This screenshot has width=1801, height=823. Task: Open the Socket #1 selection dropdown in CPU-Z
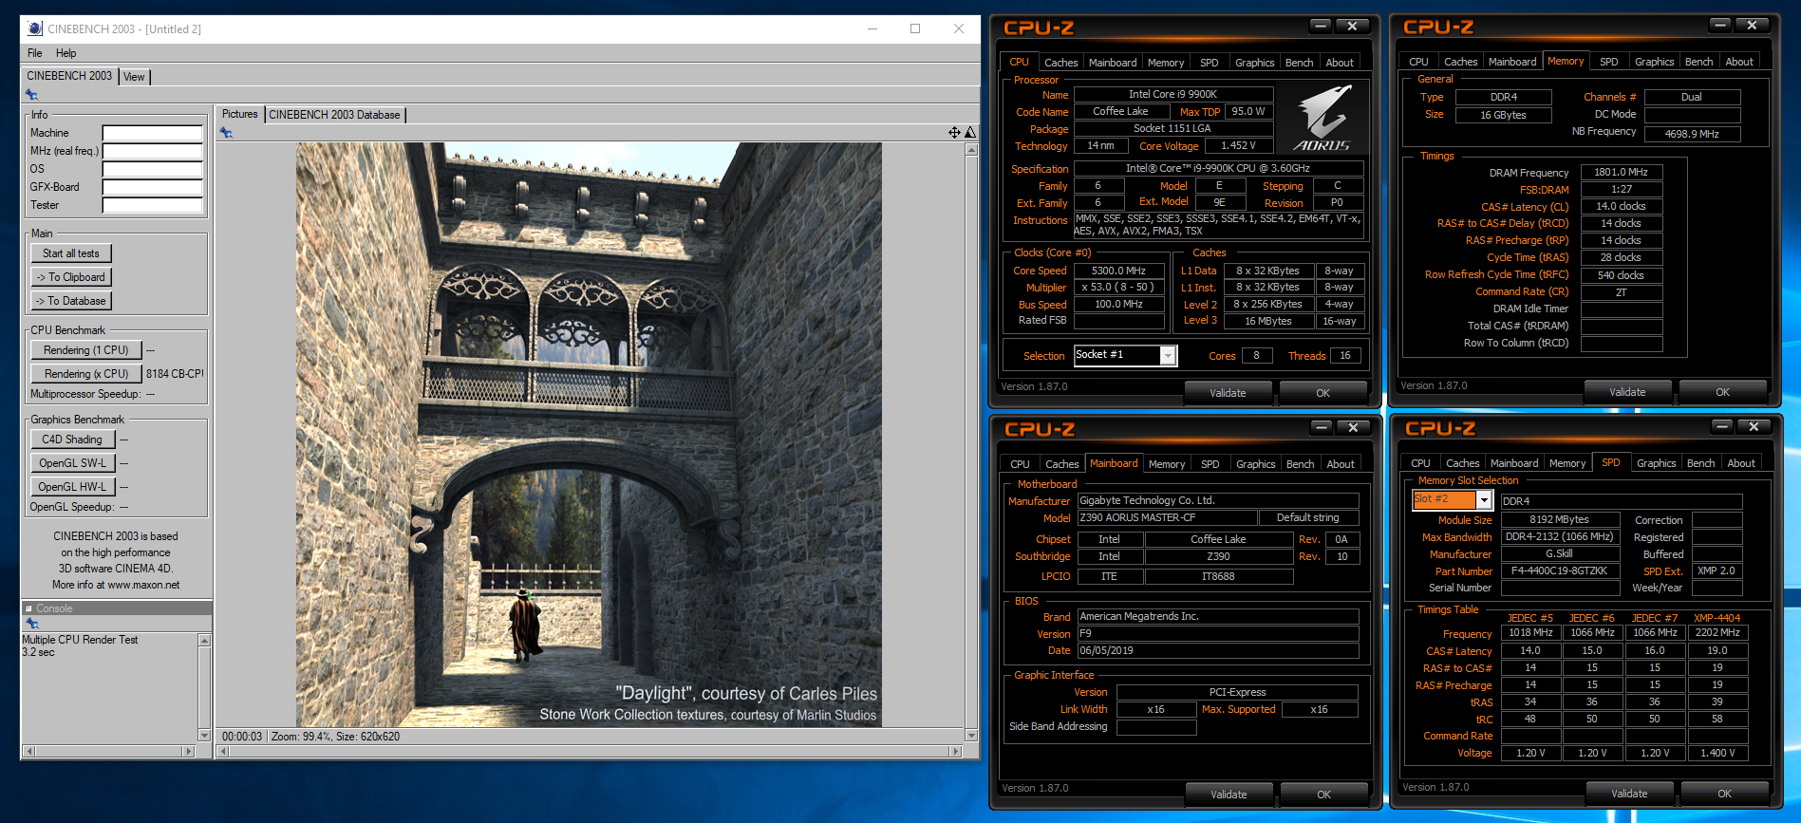[x=1168, y=356]
